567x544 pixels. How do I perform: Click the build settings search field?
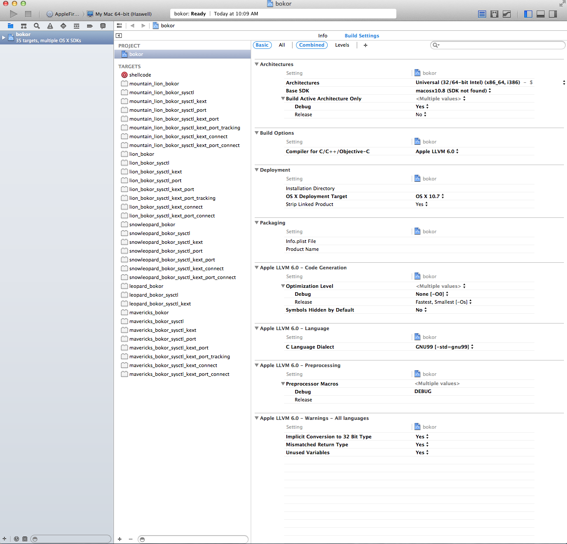point(497,45)
